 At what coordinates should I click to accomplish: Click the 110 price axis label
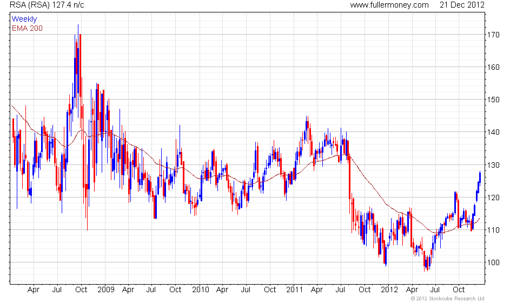pos(493,230)
